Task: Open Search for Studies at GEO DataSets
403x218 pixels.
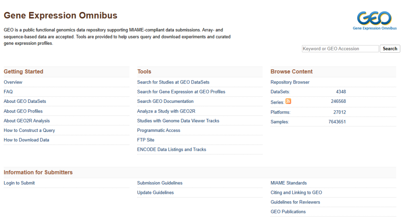Action: pyautogui.click(x=173, y=82)
